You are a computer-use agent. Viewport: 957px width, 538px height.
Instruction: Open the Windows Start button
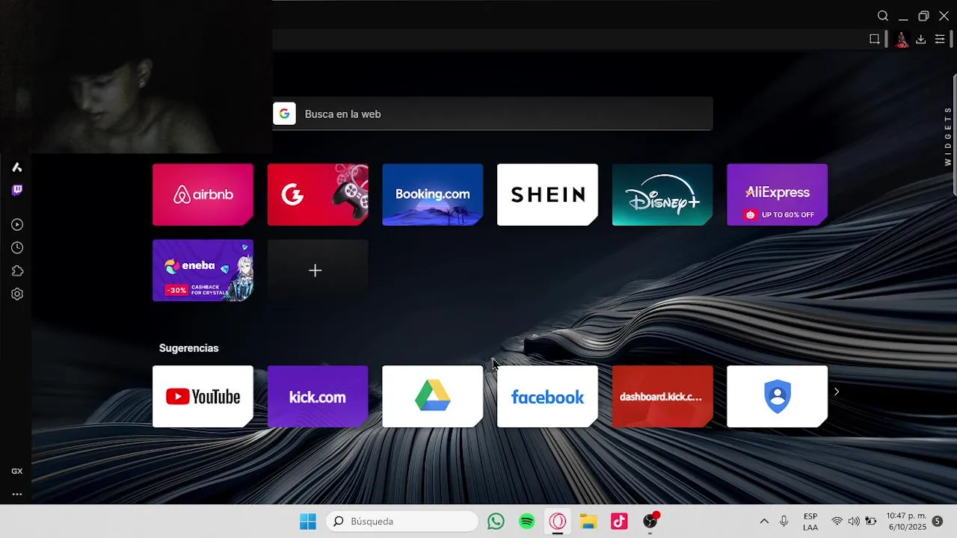click(x=307, y=522)
